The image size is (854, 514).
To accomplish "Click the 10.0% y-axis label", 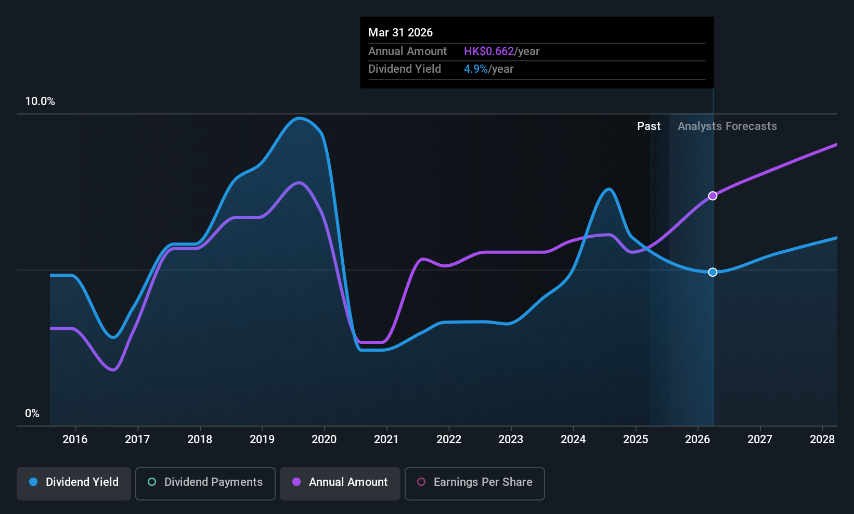I will click(40, 101).
